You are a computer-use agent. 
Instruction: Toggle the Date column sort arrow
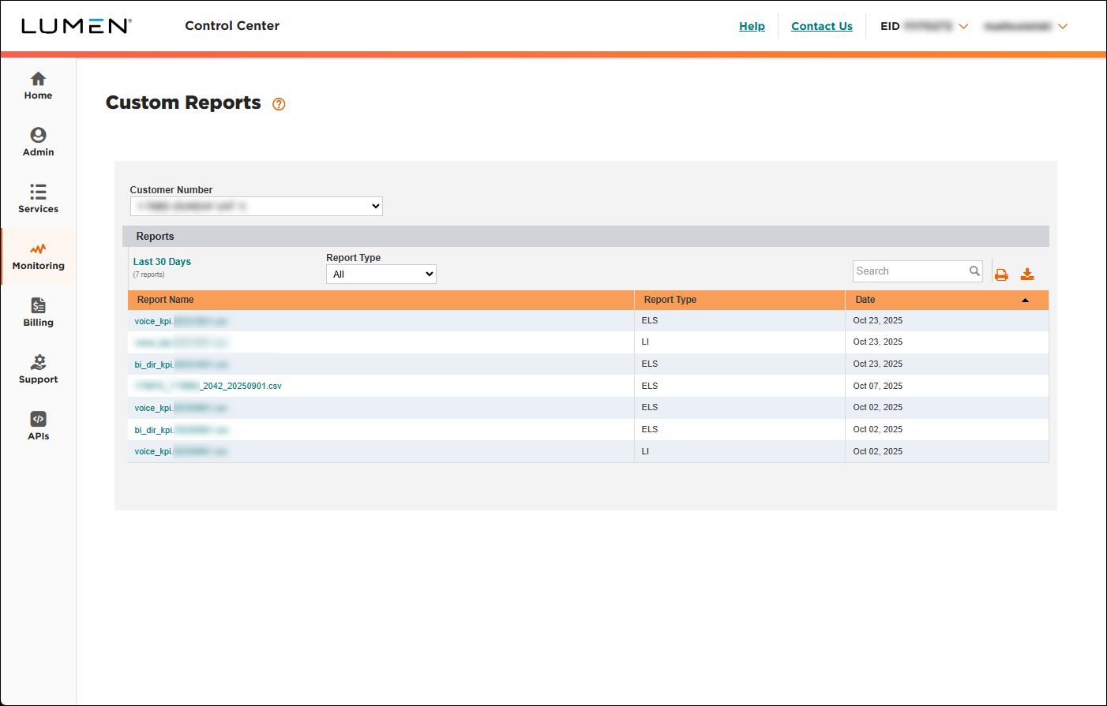coord(1025,300)
